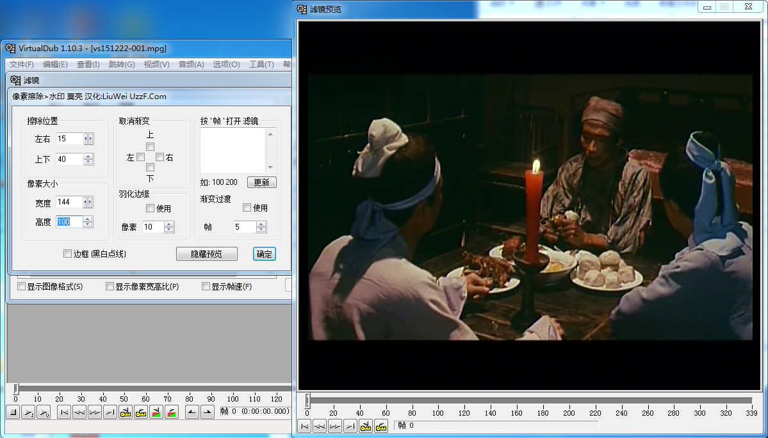
Task: Go to the last frame in the preview window
Action: tap(350, 426)
